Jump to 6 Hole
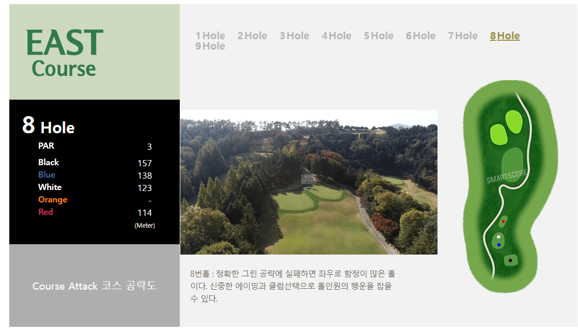578x332 pixels. pos(420,36)
